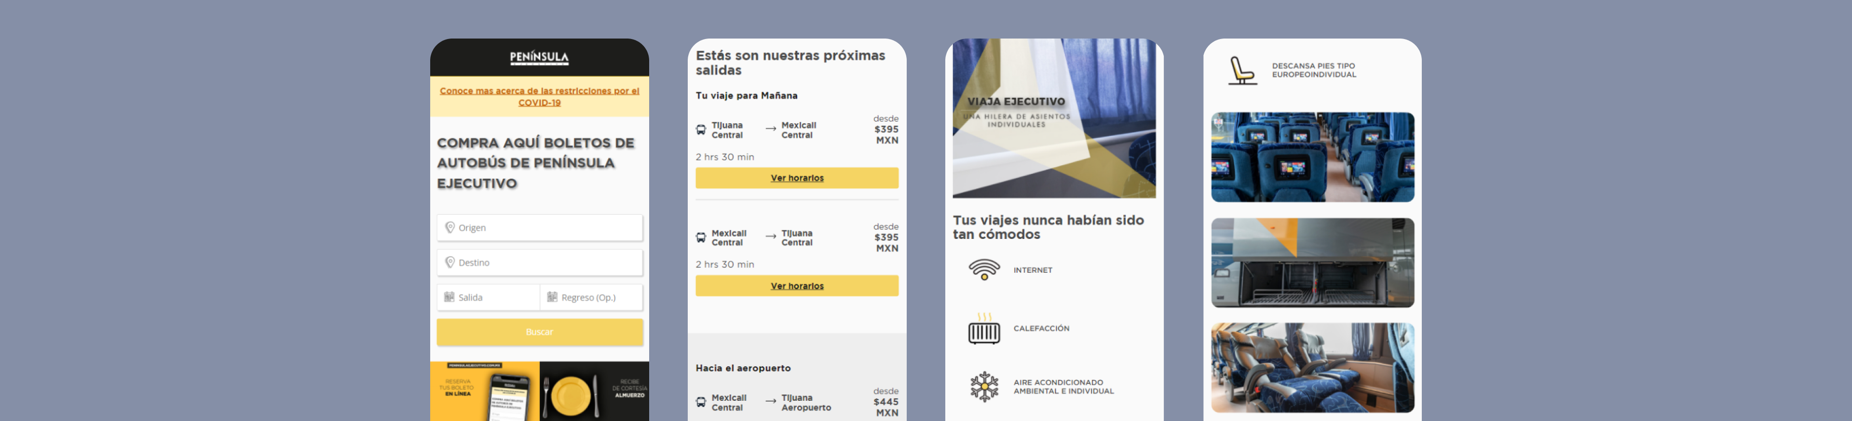This screenshot has width=1852, height=421.
Task: Click the 'Viaja Ejecutivo' hero image
Action: pyautogui.click(x=1054, y=118)
